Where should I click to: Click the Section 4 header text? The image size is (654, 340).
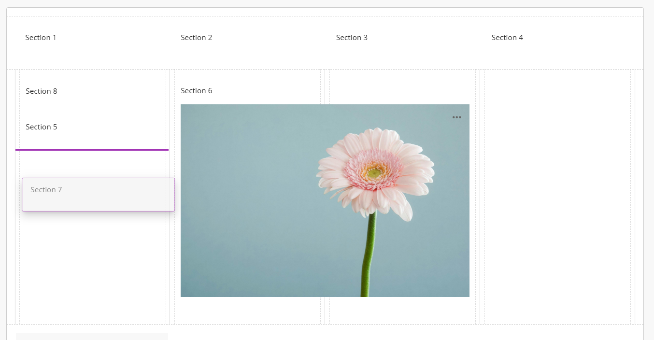[507, 38]
